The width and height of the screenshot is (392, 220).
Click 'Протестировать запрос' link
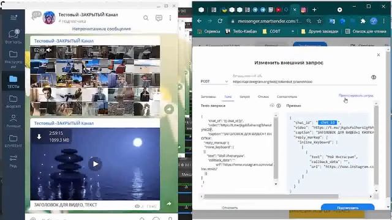pos(356,95)
